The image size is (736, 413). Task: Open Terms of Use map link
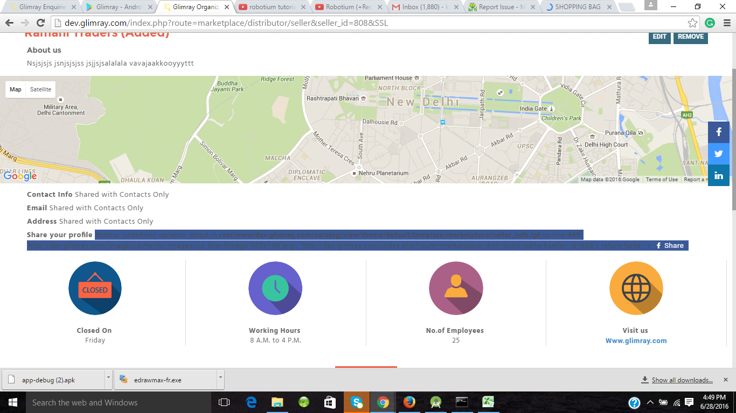[662, 180]
